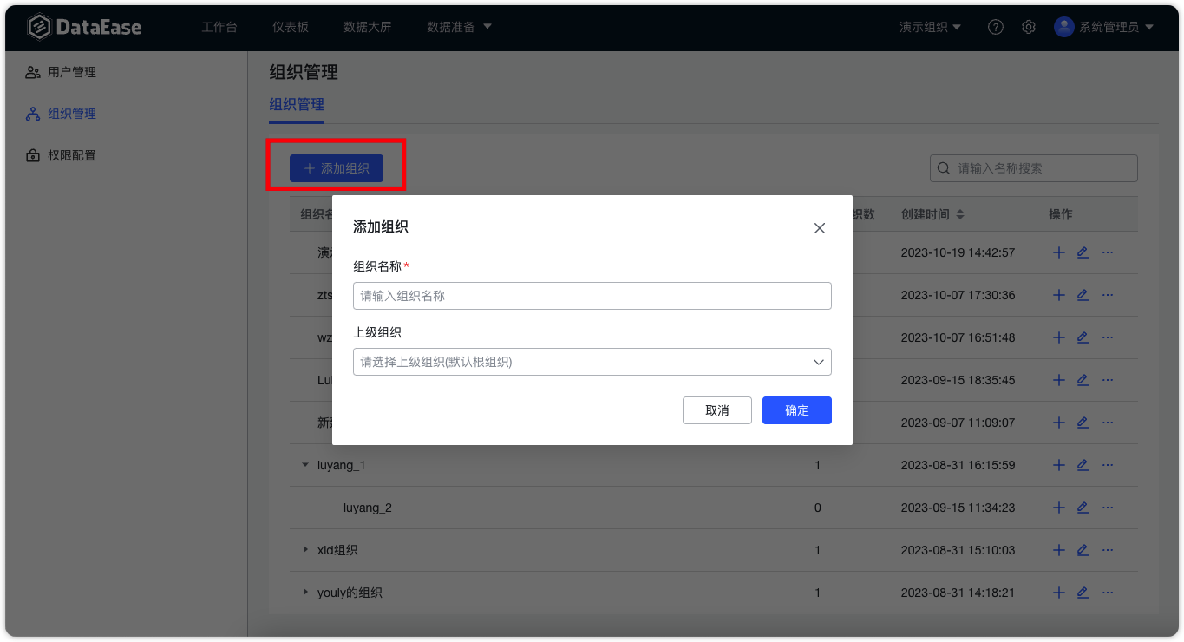Open more options for xld组织
This screenshot has width=1184, height=642.
(1108, 550)
